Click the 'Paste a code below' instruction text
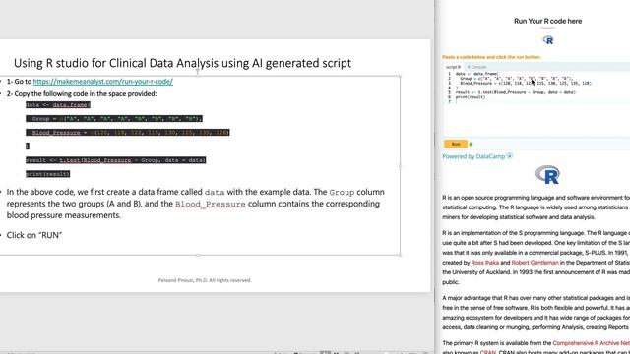The width and height of the screenshot is (630, 354). [491, 57]
